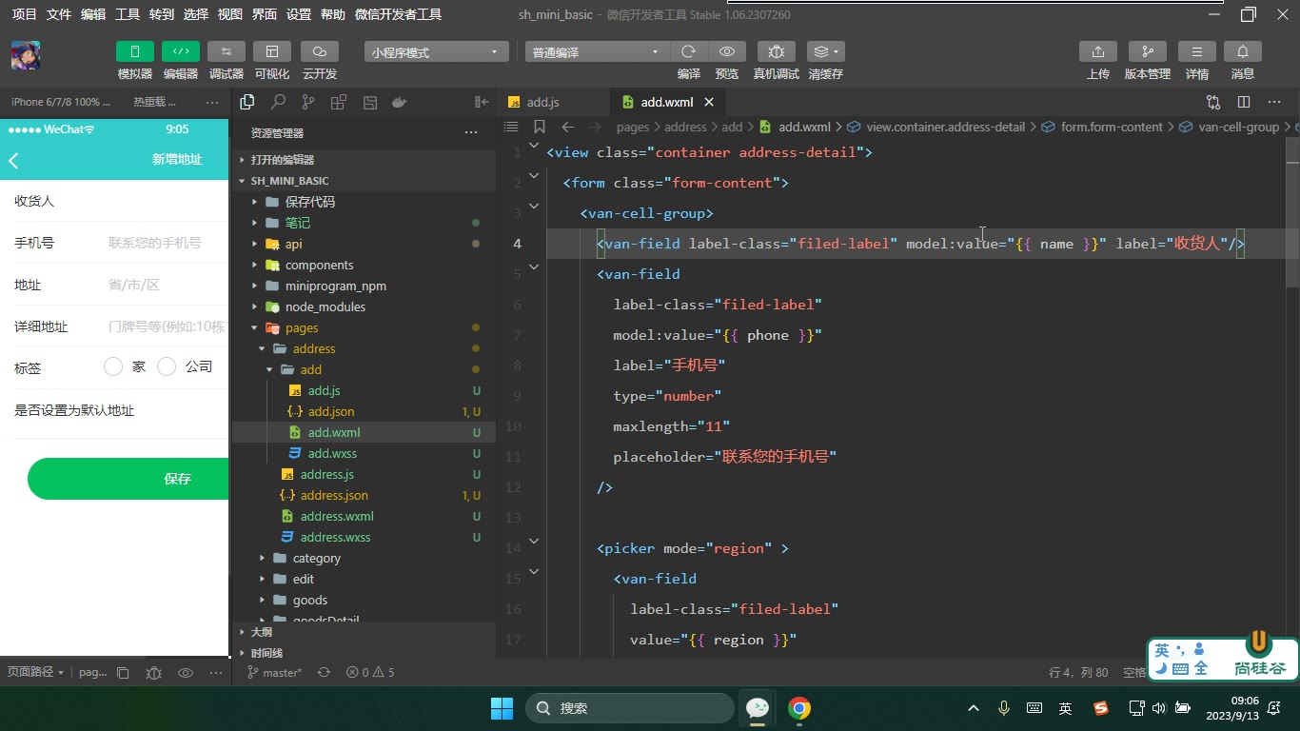Click the 真机调试 remote debug icon
The height and width of the screenshot is (731, 1300).
[777, 51]
